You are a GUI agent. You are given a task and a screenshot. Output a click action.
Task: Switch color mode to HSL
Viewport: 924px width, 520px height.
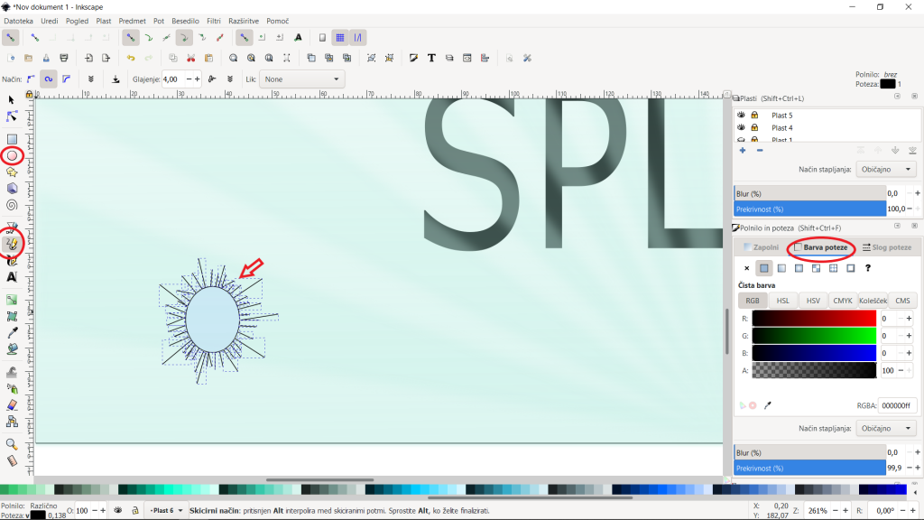782,301
